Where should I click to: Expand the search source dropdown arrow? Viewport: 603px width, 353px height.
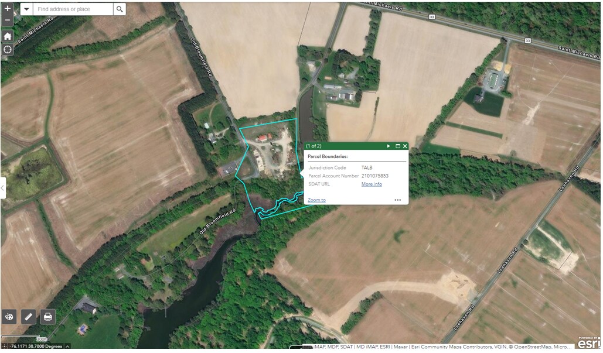(x=26, y=9)
